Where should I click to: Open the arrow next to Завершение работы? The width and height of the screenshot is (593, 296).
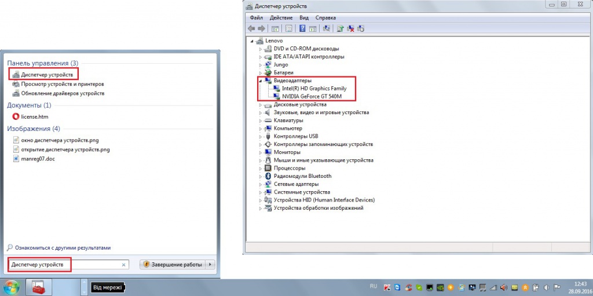click(211, 265)
